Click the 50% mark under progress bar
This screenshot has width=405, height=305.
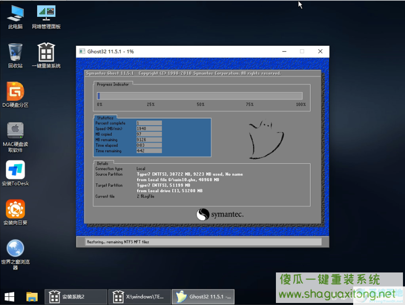click(200, 104)
